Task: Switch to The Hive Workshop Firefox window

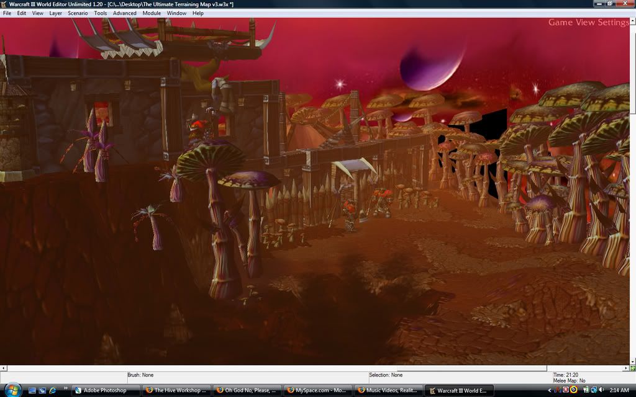Action: (177, 391)
